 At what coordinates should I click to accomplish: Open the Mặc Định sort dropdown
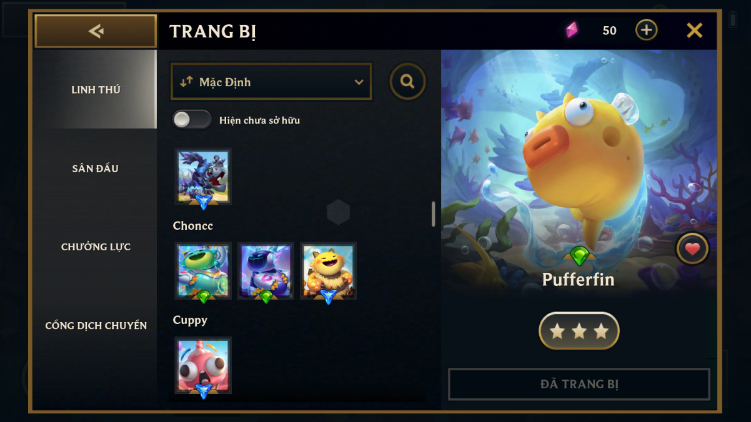[x=271, y=82]
